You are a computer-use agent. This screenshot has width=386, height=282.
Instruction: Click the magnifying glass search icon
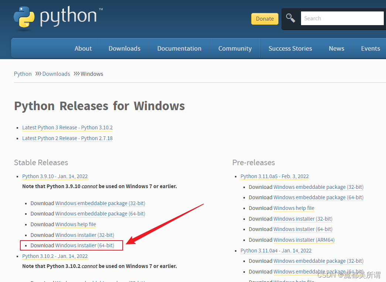[290, 18]
